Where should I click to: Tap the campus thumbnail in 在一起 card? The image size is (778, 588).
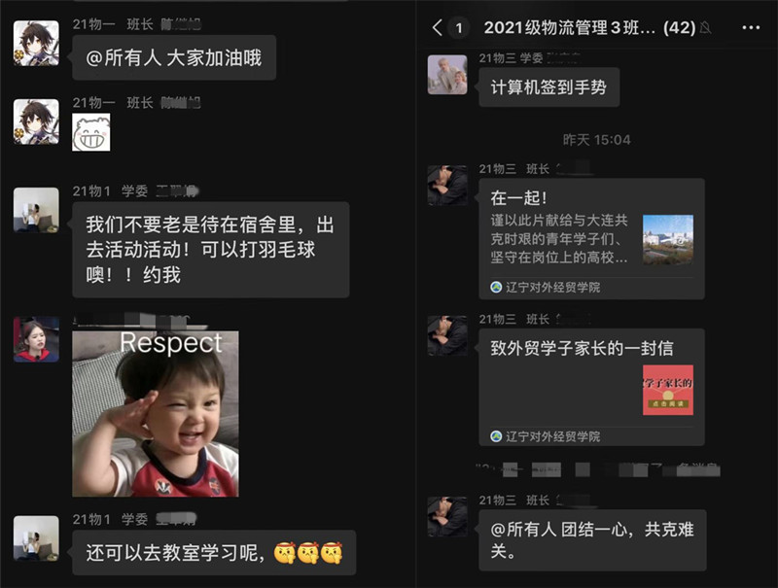[668, 239]
